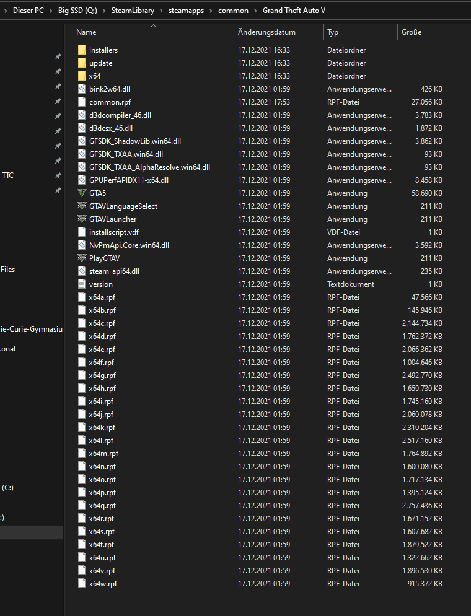Expand the chevron after steamapps in path
Image resolution: width=471 pixels, height=616 pixels.
[211, 11]
